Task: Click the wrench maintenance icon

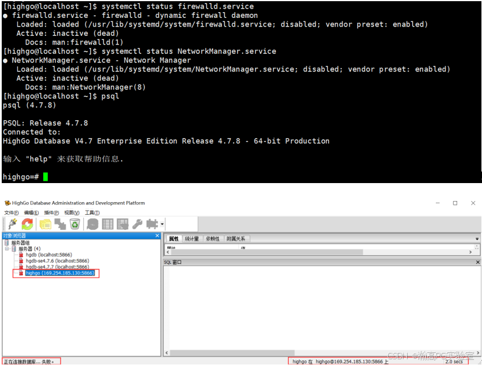Action: click(x=137, y=224)
